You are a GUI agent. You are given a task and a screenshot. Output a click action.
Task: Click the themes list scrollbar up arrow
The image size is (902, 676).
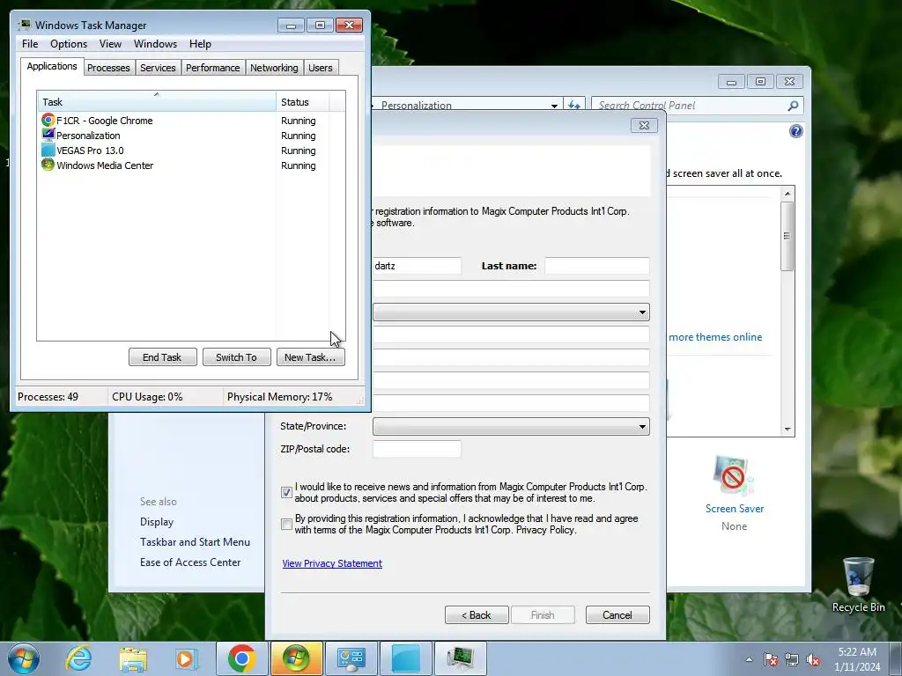point(787,194)
